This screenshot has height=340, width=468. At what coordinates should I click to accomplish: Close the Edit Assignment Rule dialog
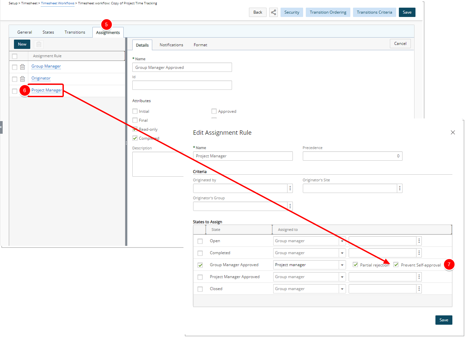pos(453,132)
